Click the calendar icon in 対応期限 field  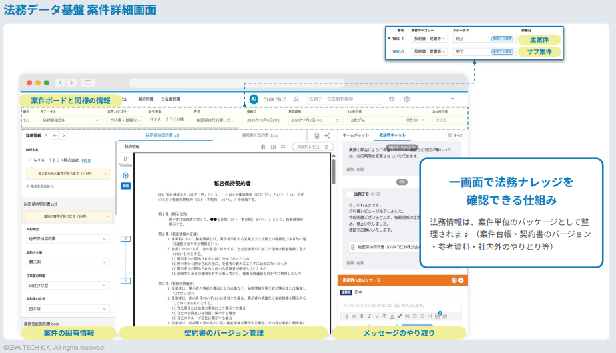click(x=337, y=121)
